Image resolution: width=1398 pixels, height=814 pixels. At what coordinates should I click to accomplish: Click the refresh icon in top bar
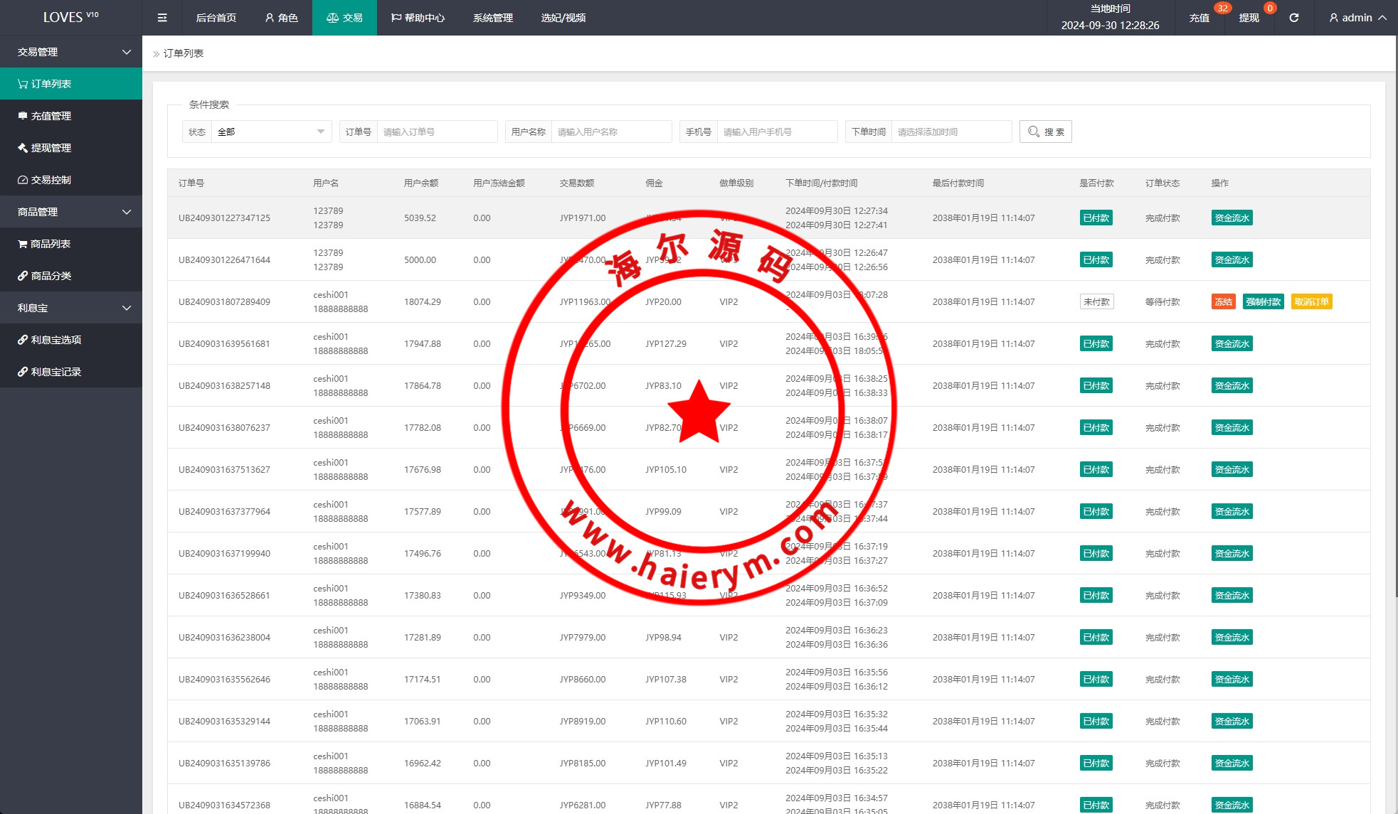coord(1293,18)
